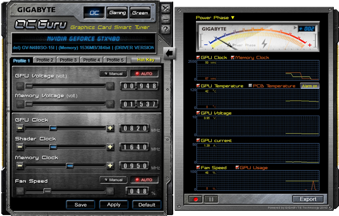Toggle the GPU Clock graph checkbox
The height and width of the screenshot is (216, 339).
pyautogui.click(x=199, y=58)
